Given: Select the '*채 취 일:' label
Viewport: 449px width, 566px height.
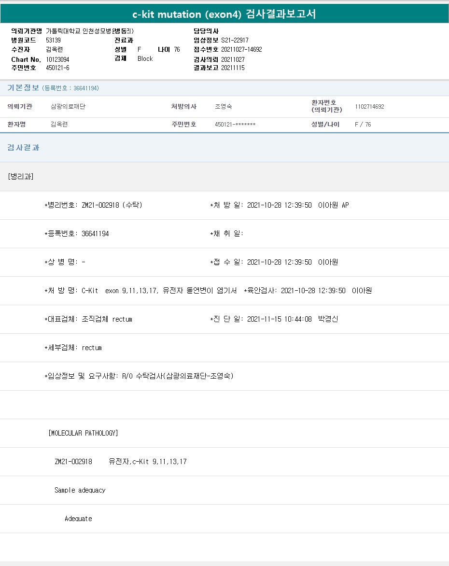Looking at the screenshot, I should pyautogui.click(x=226, y=234).
